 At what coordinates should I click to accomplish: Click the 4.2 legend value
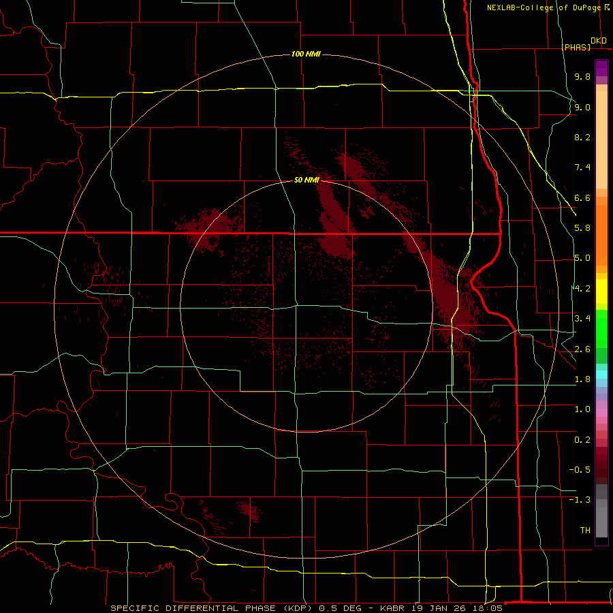pos(582,289)
